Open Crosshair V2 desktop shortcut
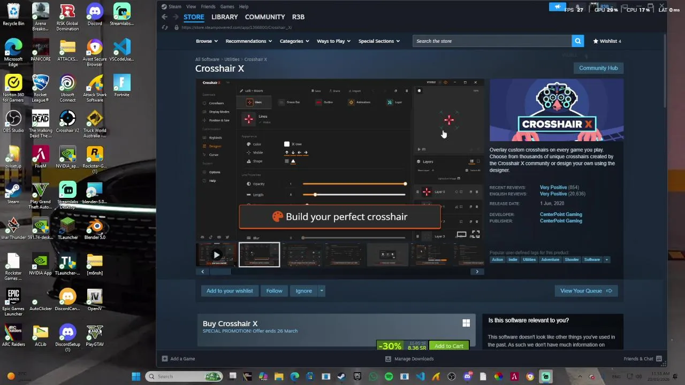 [x=67, y=122]
